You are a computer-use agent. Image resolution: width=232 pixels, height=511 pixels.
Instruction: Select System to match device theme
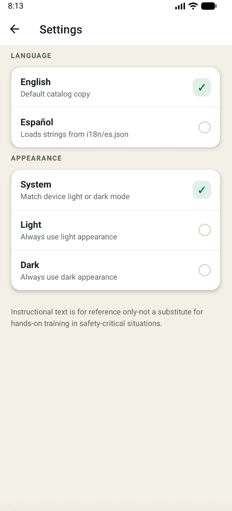[x=116, y=189]
